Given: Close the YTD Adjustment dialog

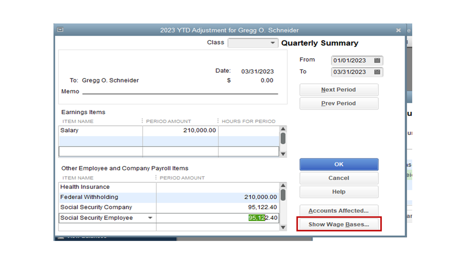Looking at the screenshot, I should [398, 30].
